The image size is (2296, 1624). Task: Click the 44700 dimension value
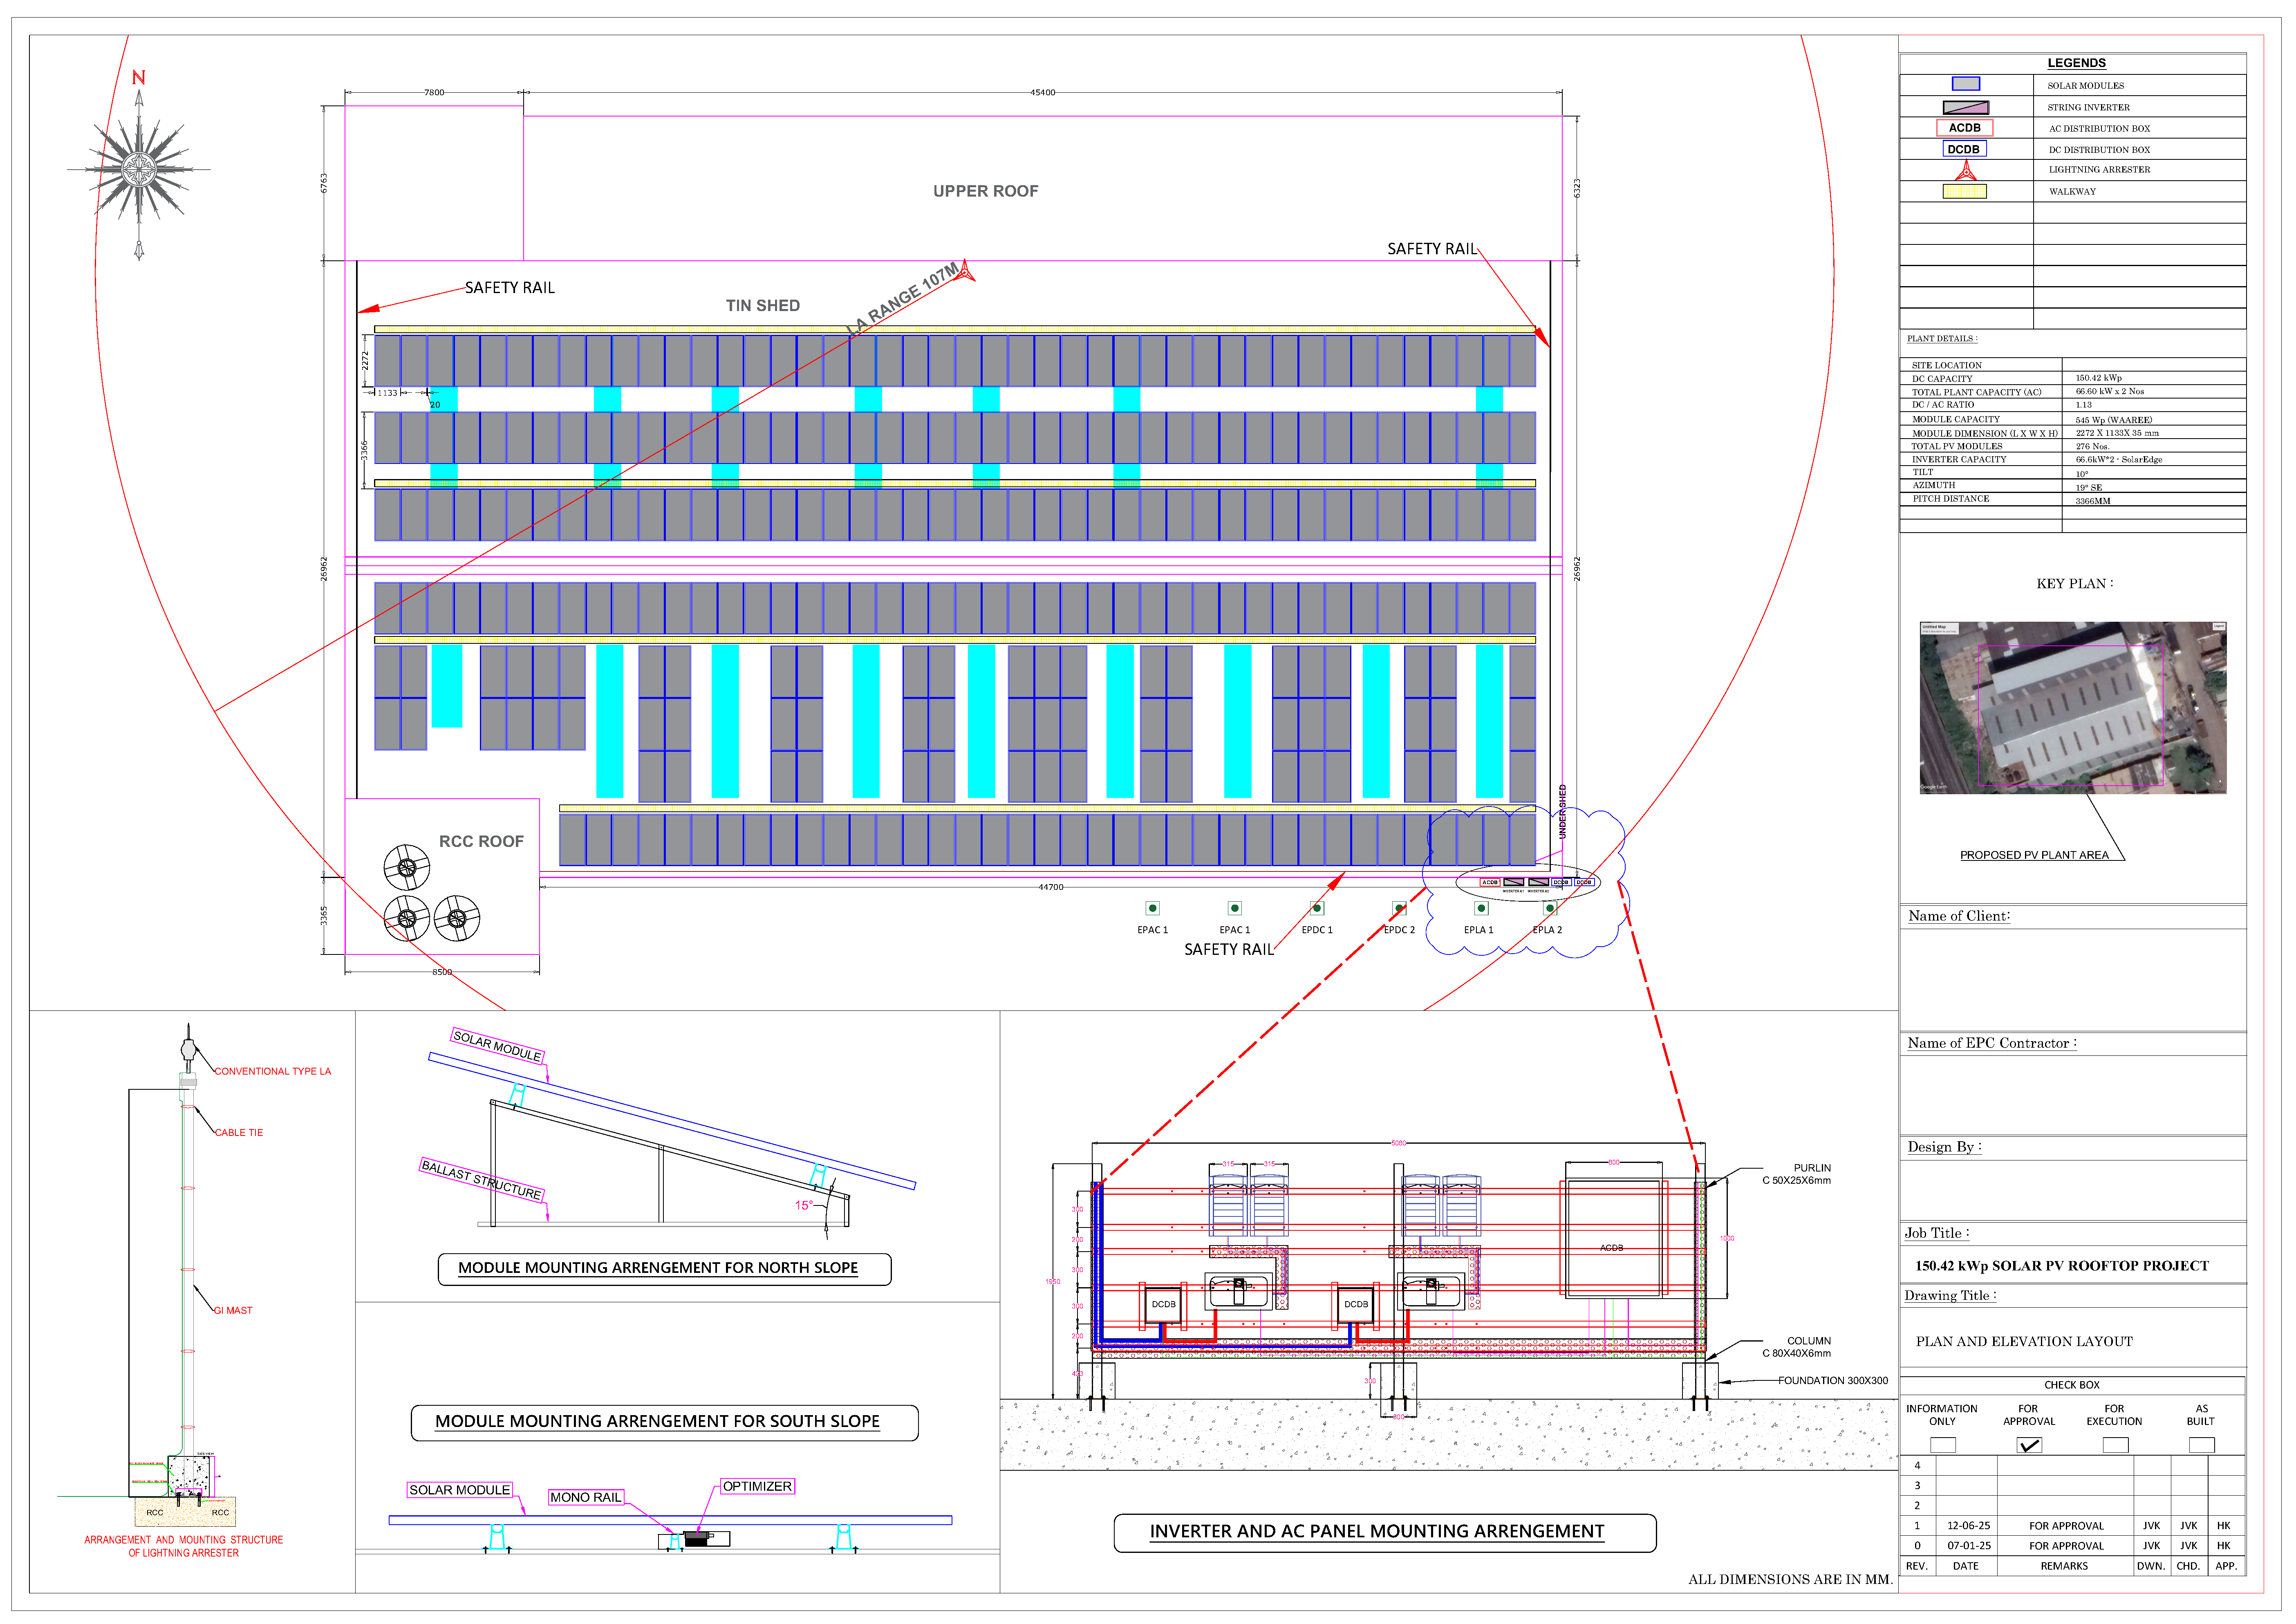pyautogui.click(x=1051, y=887)
